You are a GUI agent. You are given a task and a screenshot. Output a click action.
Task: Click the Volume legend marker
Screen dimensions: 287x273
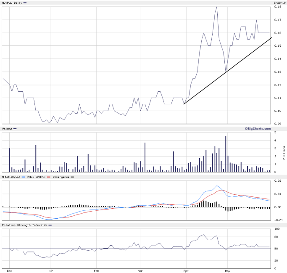point(15,129)
